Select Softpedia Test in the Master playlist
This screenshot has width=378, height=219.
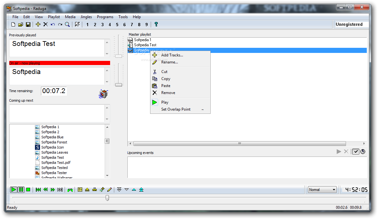point(145,45)
